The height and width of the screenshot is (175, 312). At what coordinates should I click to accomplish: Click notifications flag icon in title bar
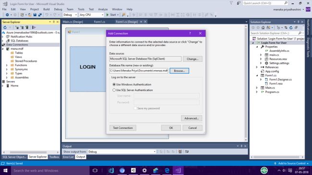(231, 3)
